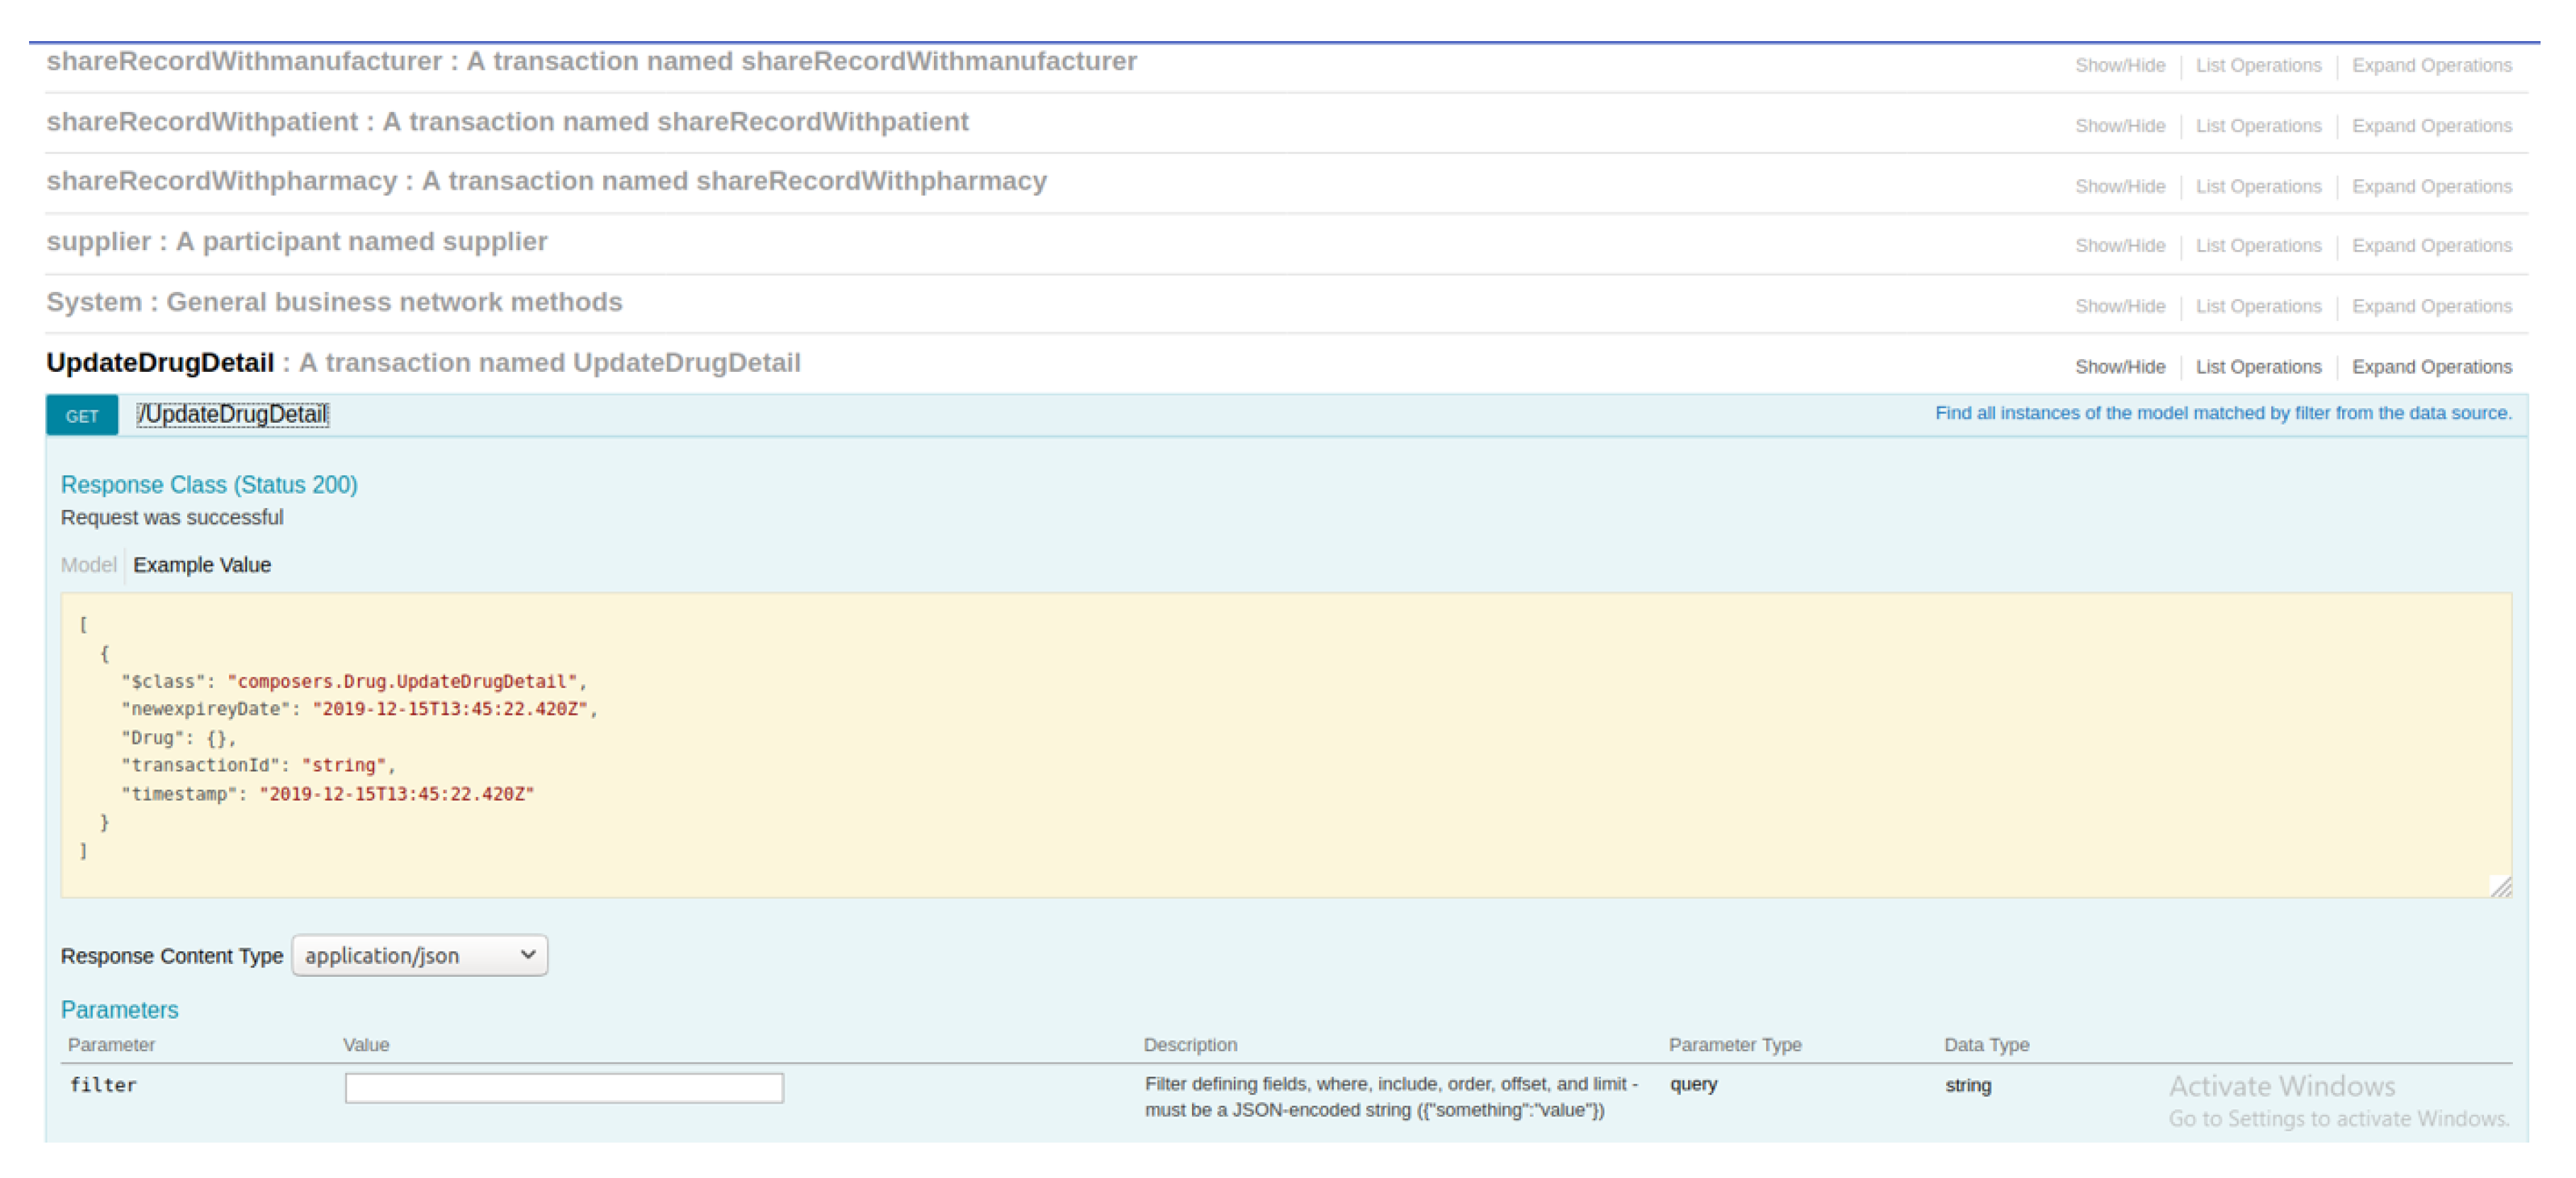
Task: Toggle Show/Hide for UpdateDrugDetail
Action: (2119, 367)
